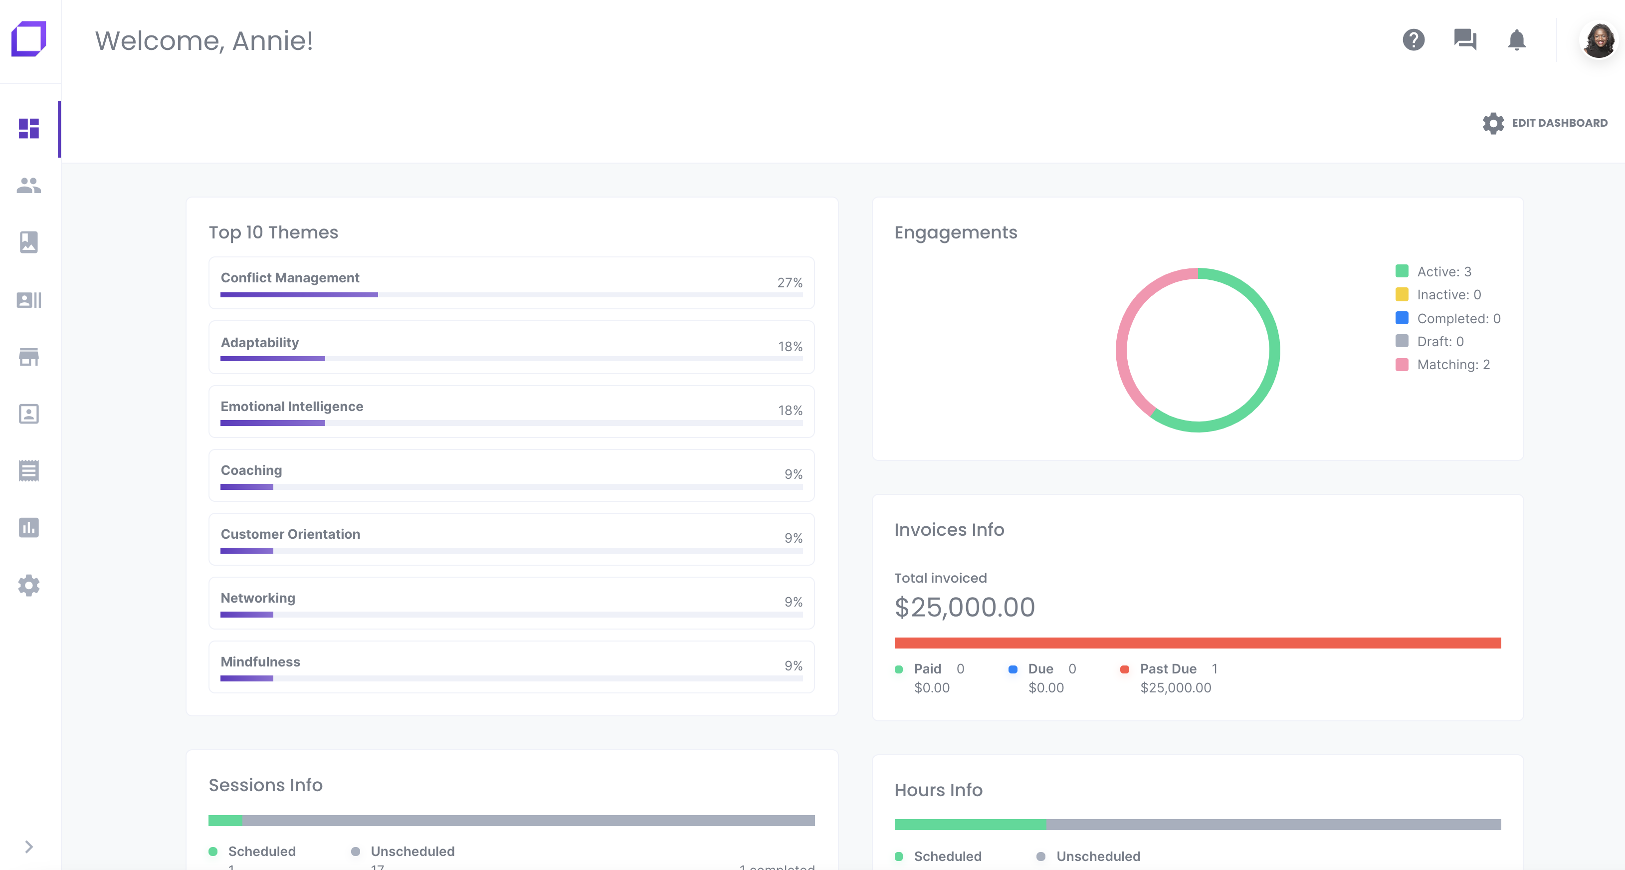Viewport: 1625px width, 870px height.
Task: Toggle the Completed legend entry
Action: tap(1448, 319)
